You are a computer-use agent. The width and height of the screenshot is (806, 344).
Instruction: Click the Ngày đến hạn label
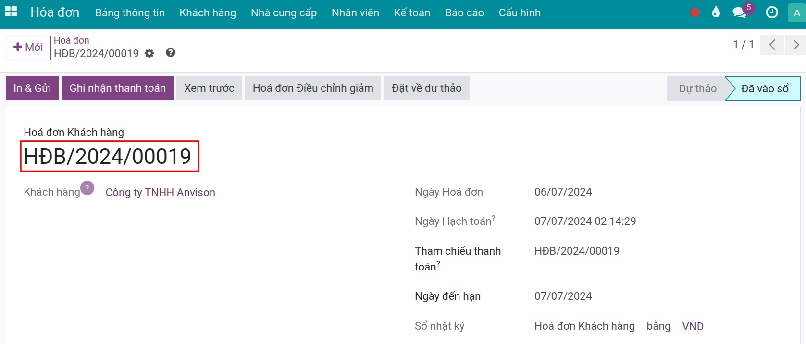tap(447, 296)
